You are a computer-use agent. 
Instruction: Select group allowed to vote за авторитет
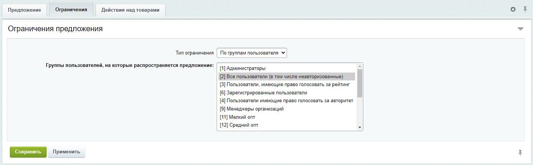(x=287, y=101)
